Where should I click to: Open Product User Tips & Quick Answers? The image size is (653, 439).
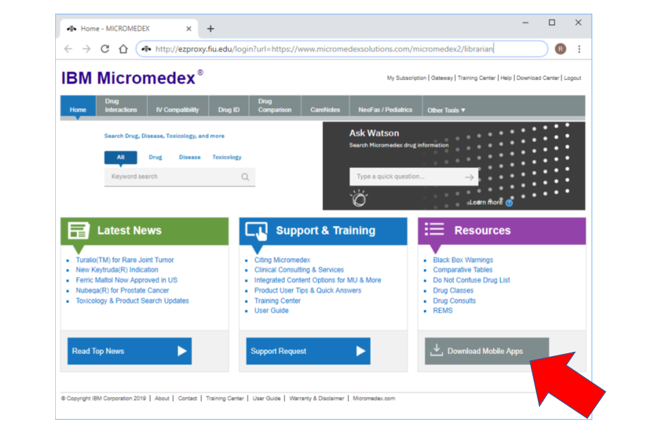308,291
